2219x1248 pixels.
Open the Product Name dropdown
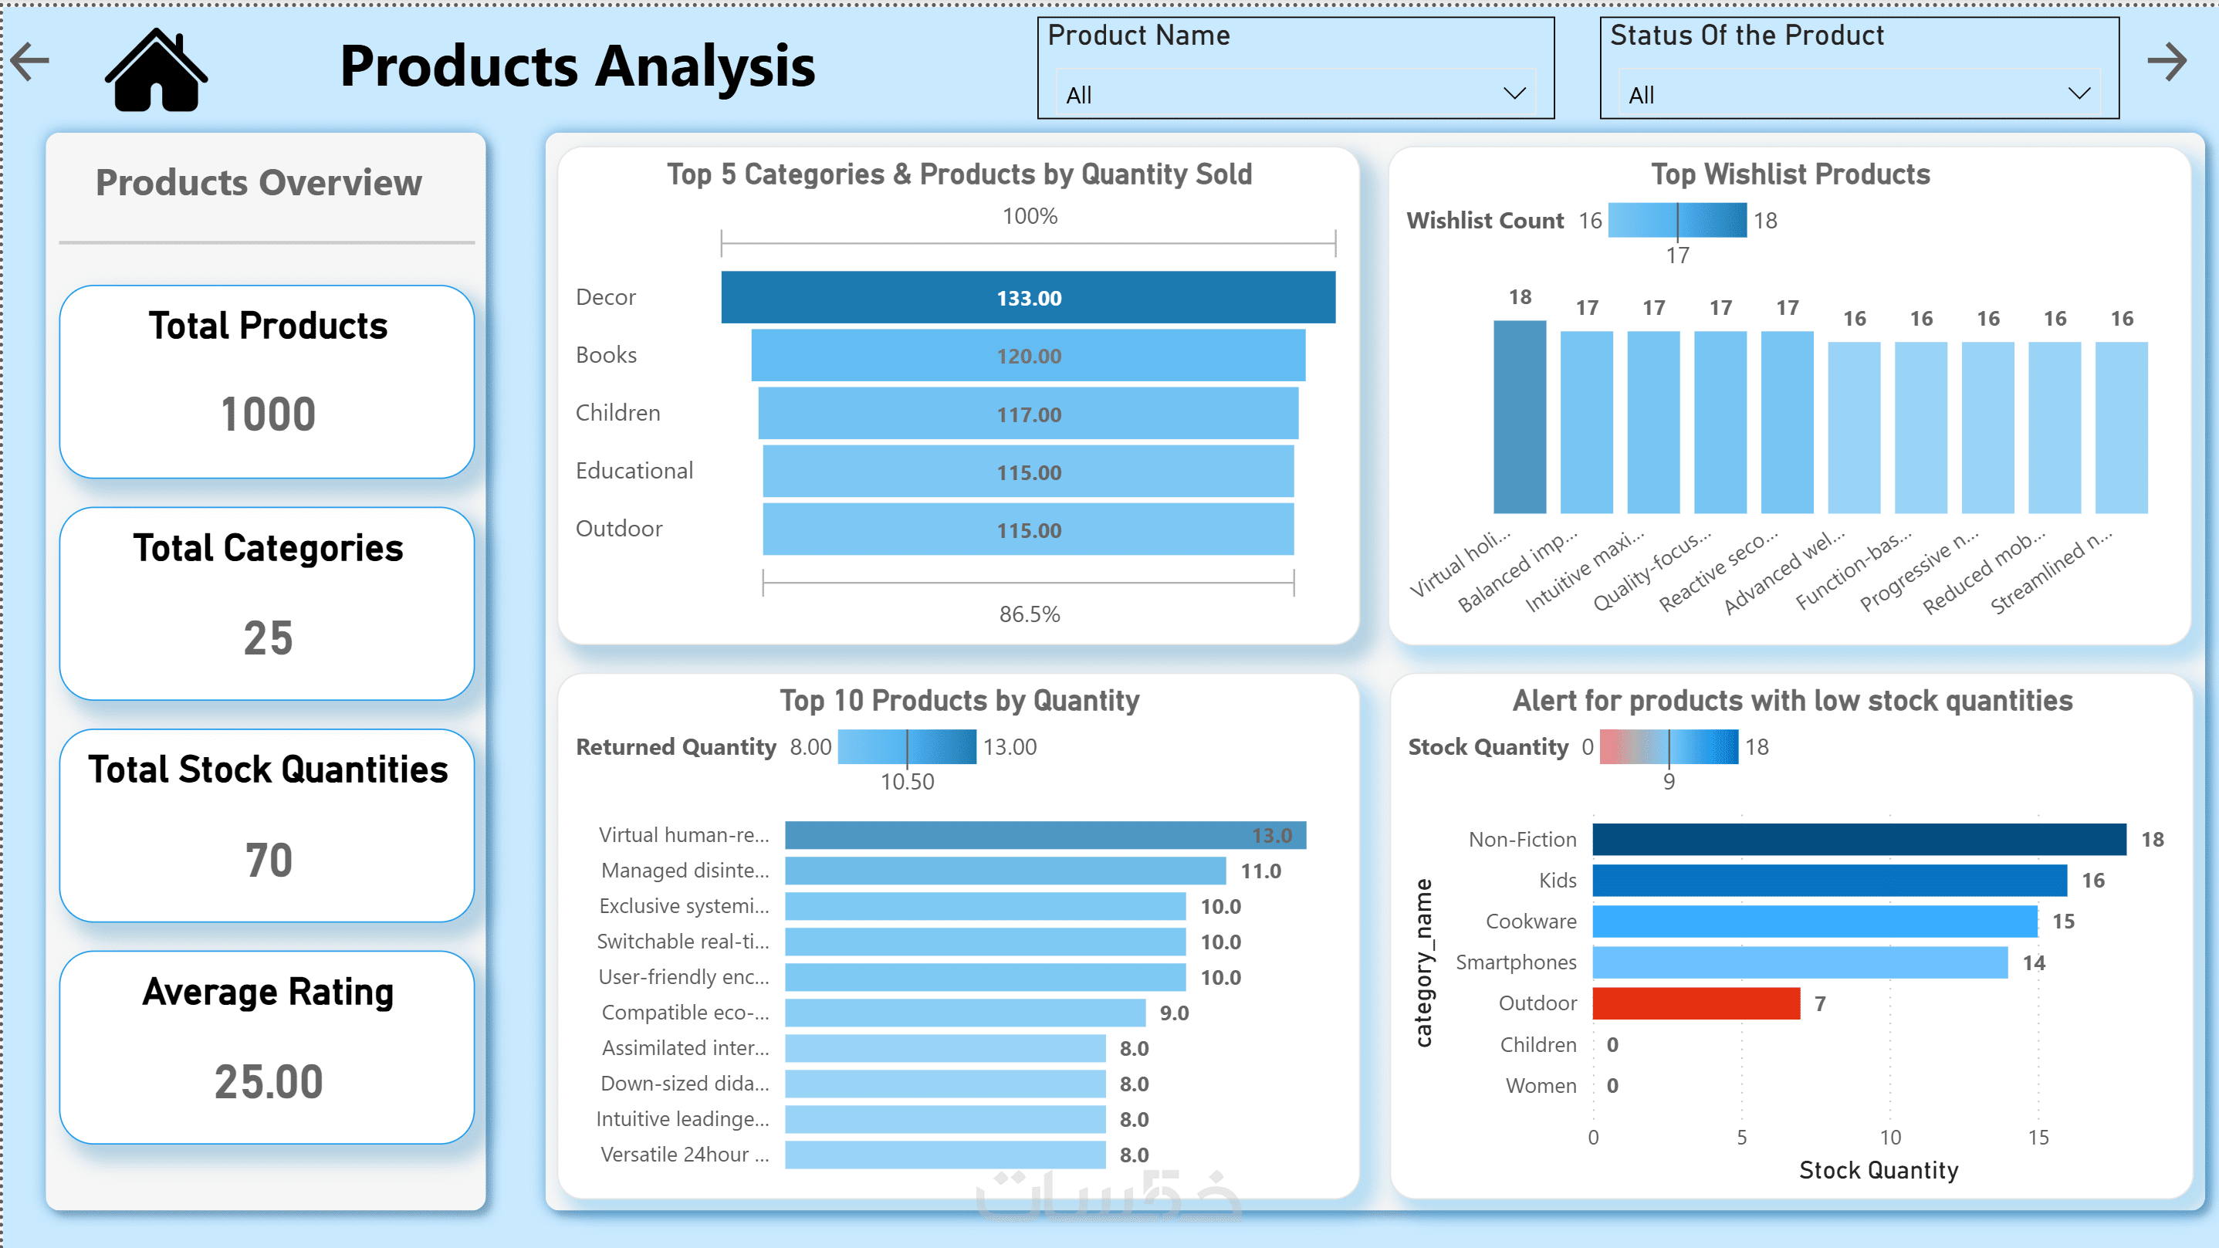tap(1294, 94)
